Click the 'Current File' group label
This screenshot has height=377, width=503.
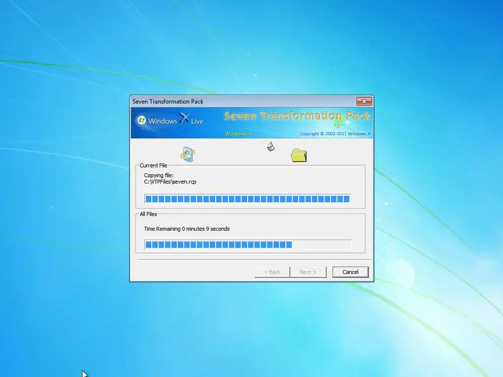153,165
